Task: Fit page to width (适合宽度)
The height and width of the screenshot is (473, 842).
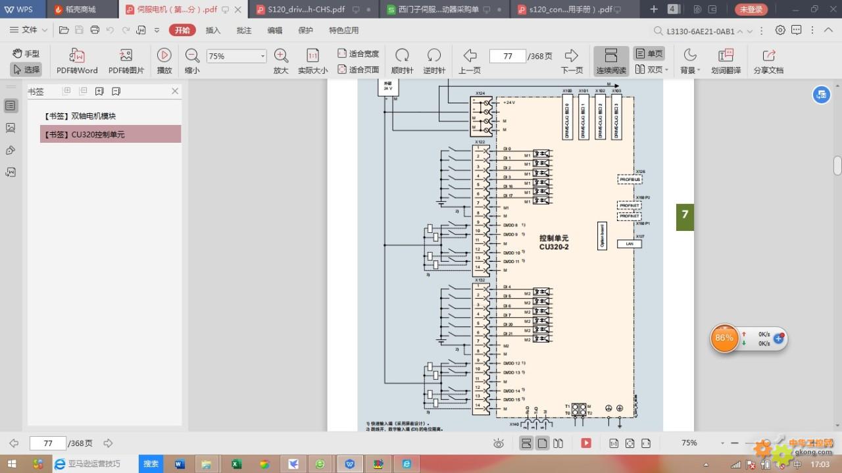Action: click(x=358, y=54)
